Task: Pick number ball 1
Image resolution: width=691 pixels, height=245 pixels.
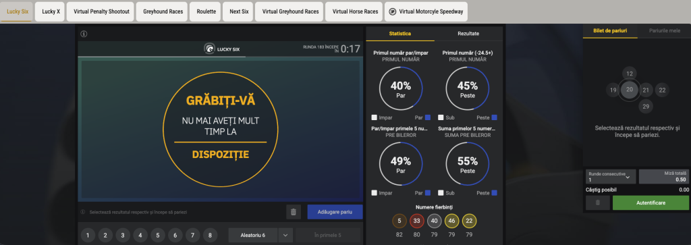Action: click(x=88, y=236)
